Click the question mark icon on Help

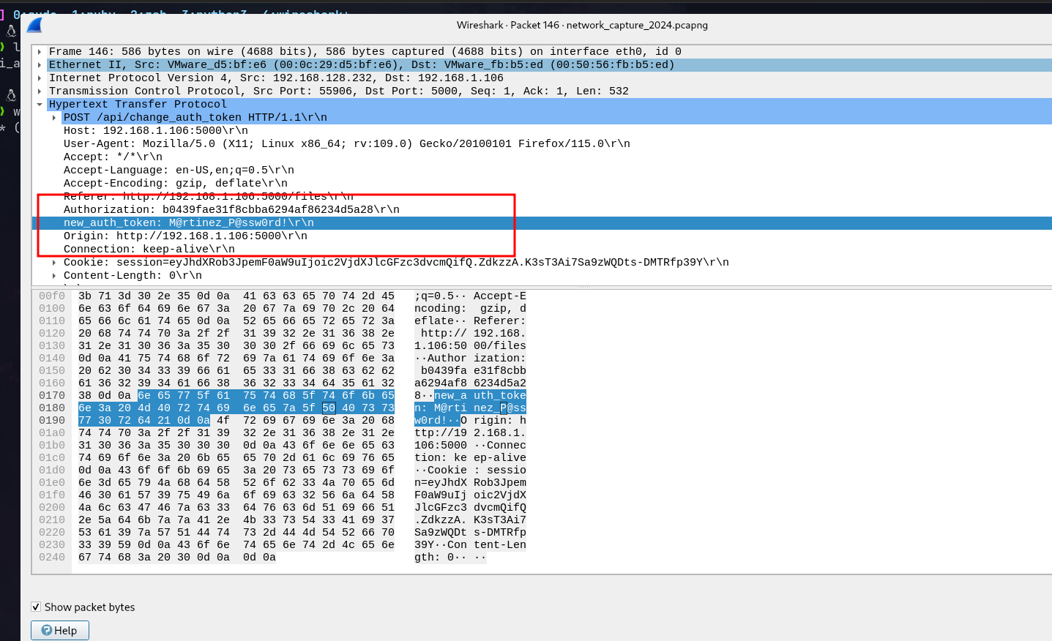(47, 630)
